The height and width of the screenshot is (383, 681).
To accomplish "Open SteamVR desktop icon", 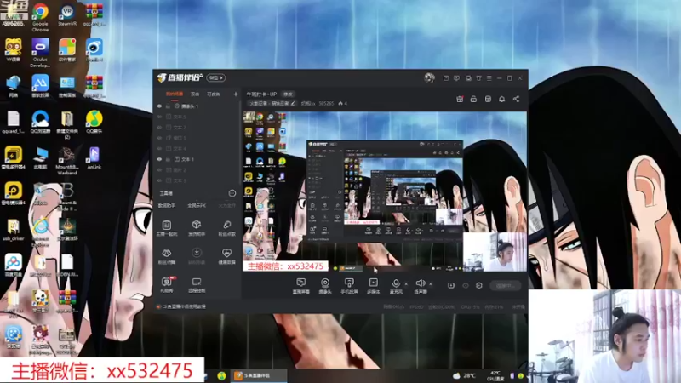I will tap(67, 15).
